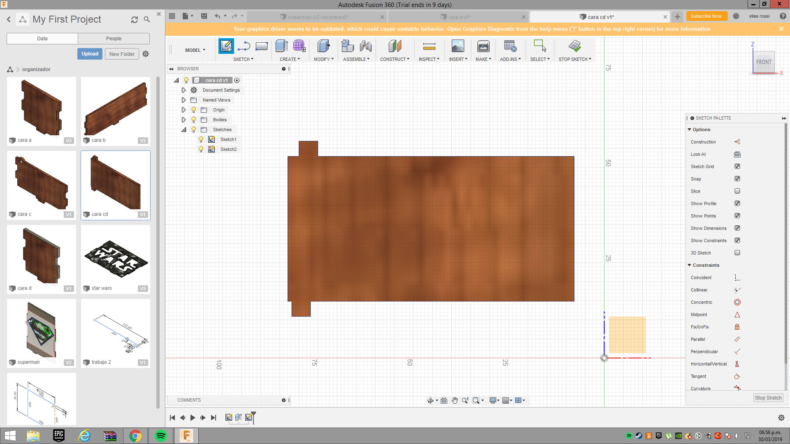This screenshot has height=444, width=790.
Task: Click the Upload button in panel
Action: (x=90, y=54)
